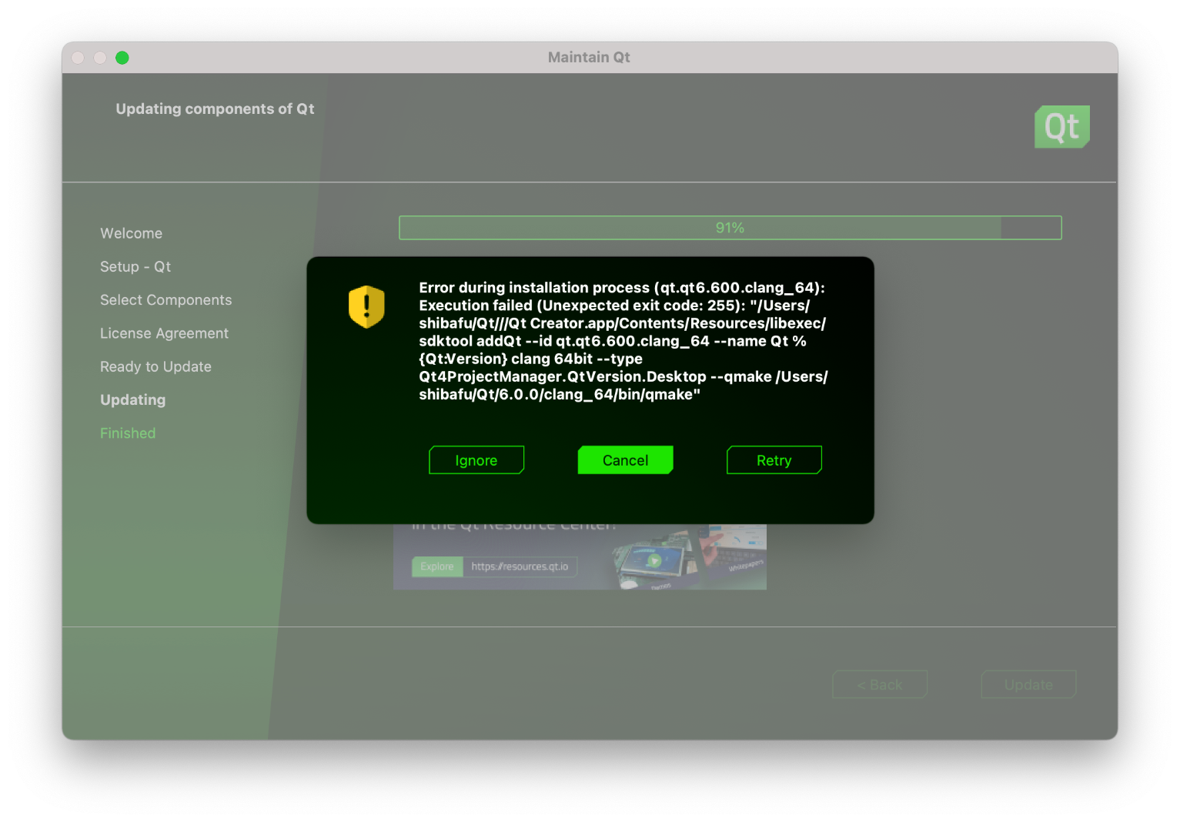Click the green Qt logo
The width and height of the screenshot is (1180, 822).
click(x=1061, y=127)
